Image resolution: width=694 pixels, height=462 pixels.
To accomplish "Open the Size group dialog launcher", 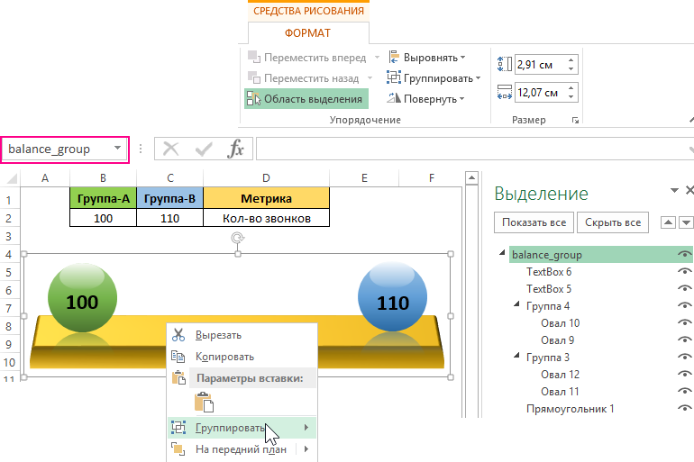I will pos(575,120).
